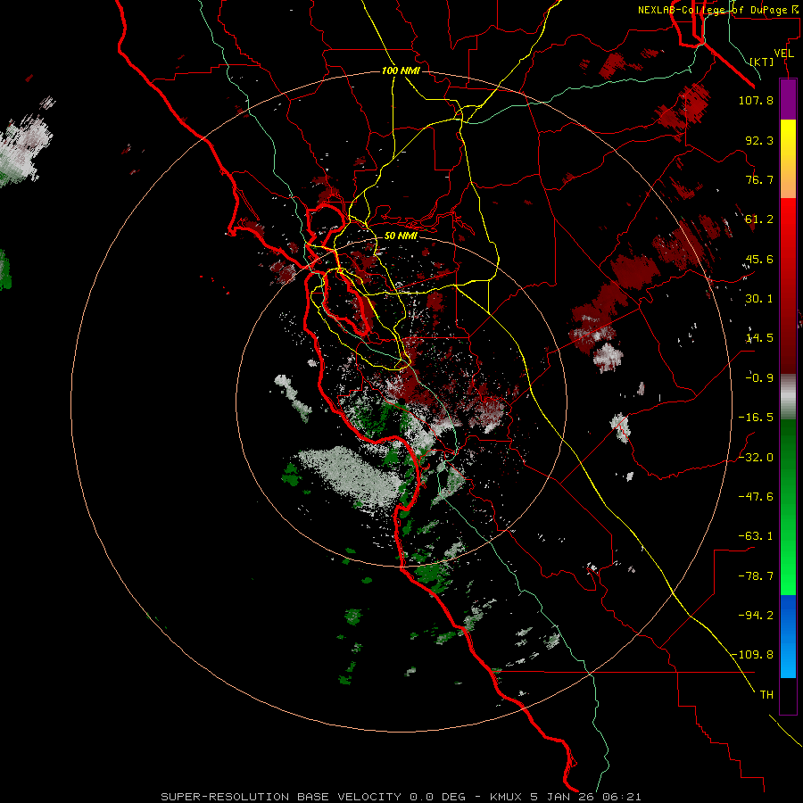
Task: Pick the dark TH segment of color bar
Action: (x=788, y=695)
